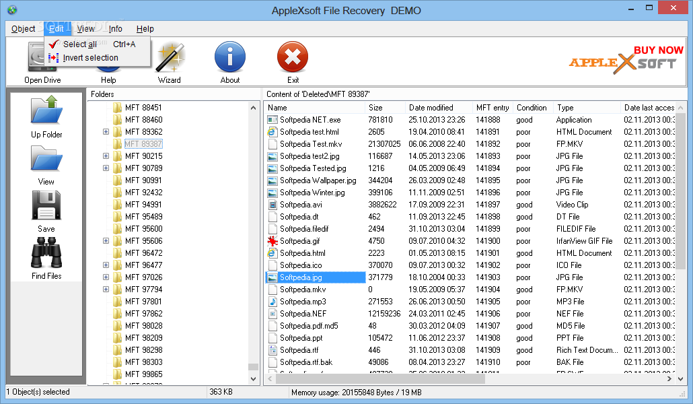The width and height of the screenshot is (693, 404).
Task: Click the red Exit icon
Action: point(293,57)
